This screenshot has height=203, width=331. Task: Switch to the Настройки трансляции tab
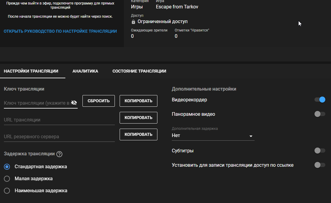point(31,71)
